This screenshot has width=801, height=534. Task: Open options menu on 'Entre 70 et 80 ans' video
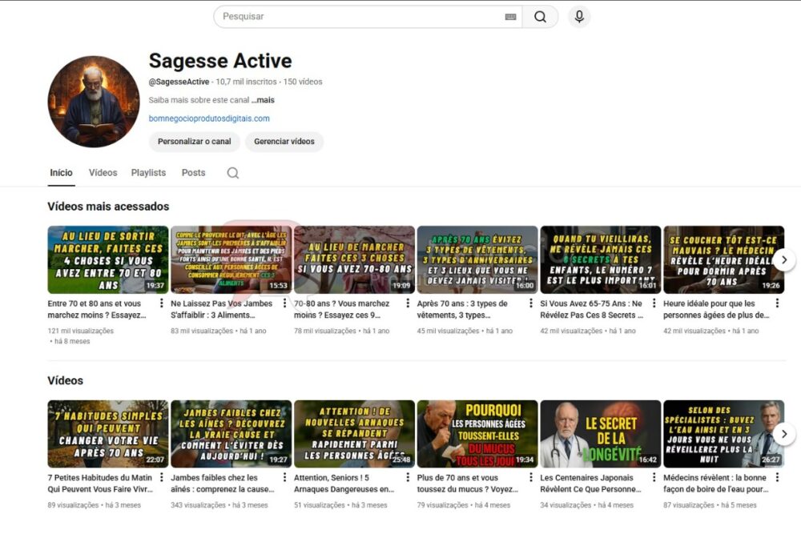[162, 303]
